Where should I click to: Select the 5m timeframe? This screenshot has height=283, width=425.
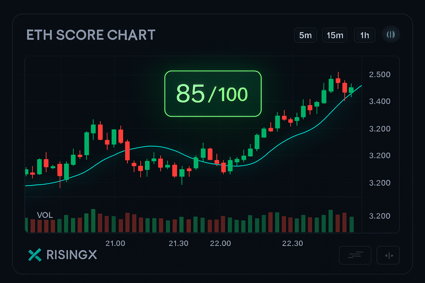click(305, 35)
